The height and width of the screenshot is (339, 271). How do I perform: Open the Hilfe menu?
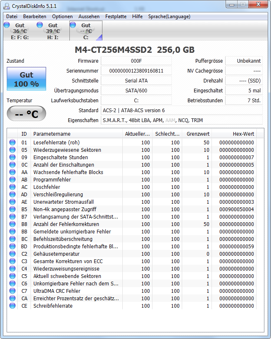(x=137, y=16)
